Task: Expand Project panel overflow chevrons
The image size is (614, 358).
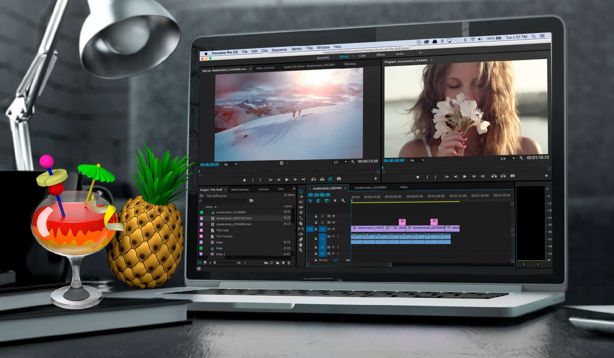Action: click(x=294, y=189)
